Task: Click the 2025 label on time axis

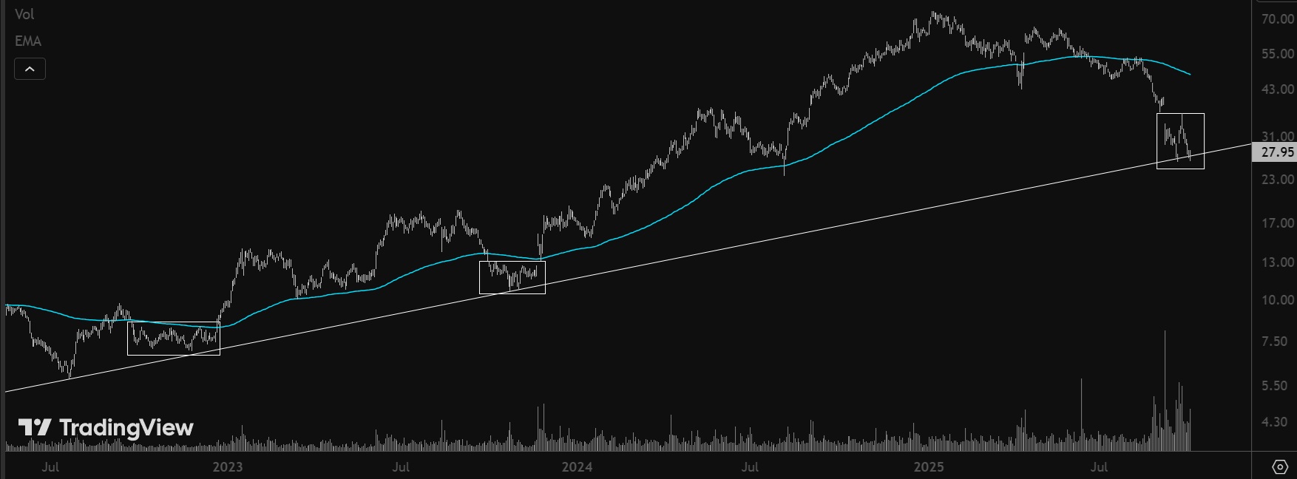Action: click(929, 466)
